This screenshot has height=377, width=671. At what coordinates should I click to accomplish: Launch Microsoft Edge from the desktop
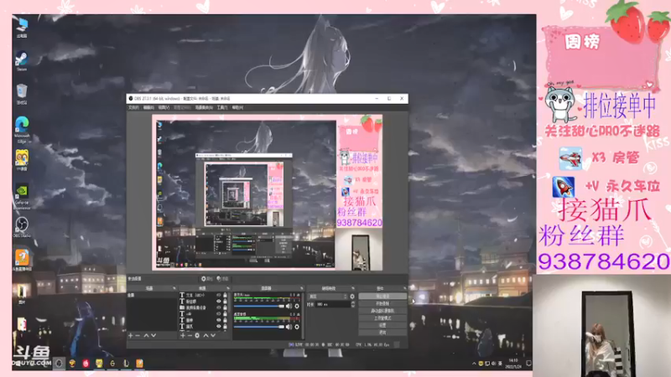point(22,130)
